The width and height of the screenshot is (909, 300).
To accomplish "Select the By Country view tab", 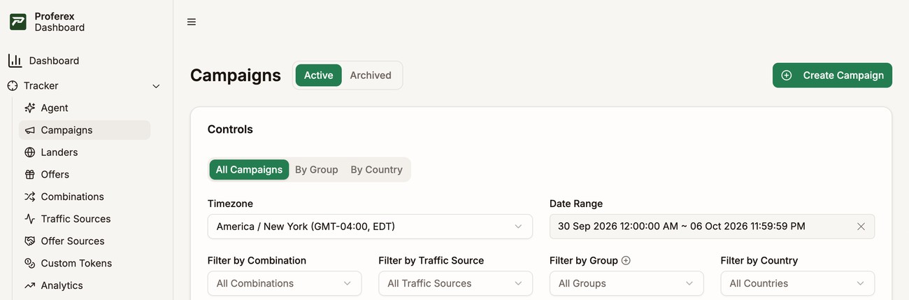I will [377, 169].
